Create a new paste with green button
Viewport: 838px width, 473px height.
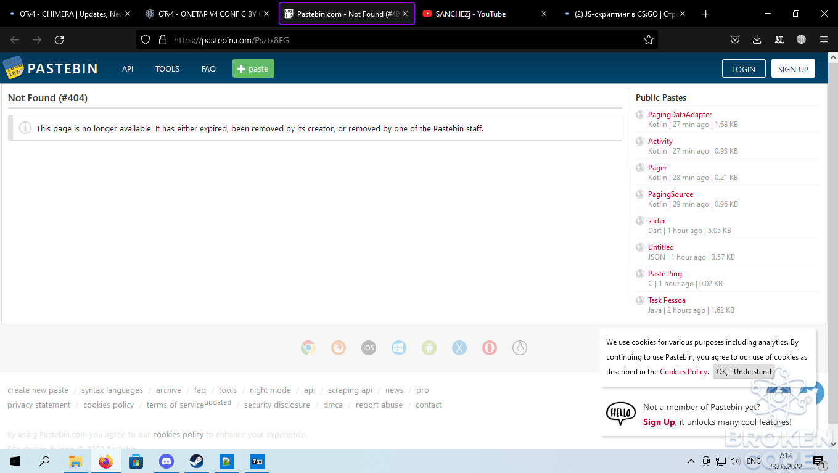coord(253,68)
